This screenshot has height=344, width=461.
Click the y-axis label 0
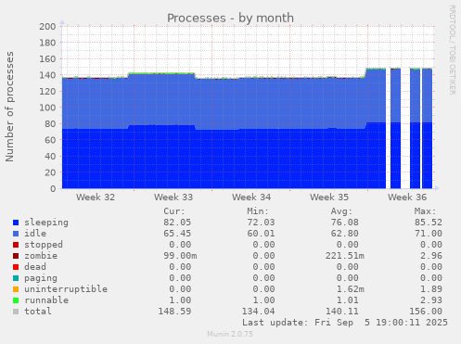[x=53, y=189]
